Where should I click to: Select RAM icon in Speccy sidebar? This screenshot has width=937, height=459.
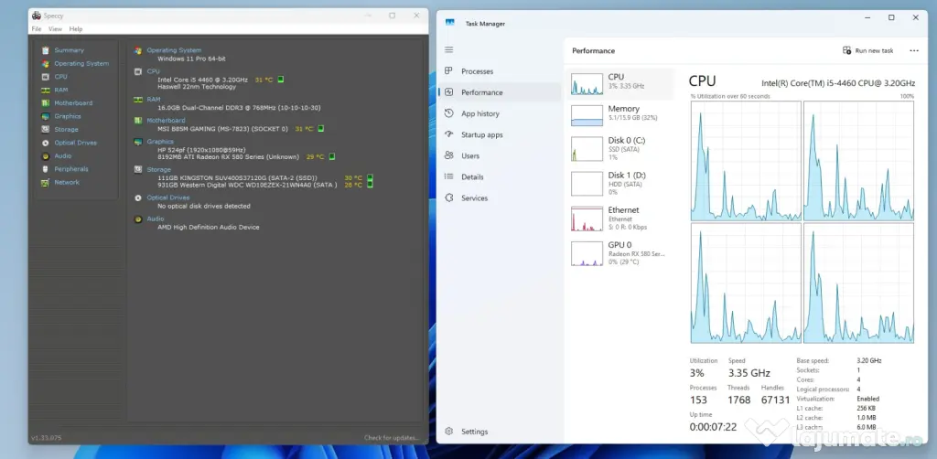pyautogui.click(x=45, y=91)
